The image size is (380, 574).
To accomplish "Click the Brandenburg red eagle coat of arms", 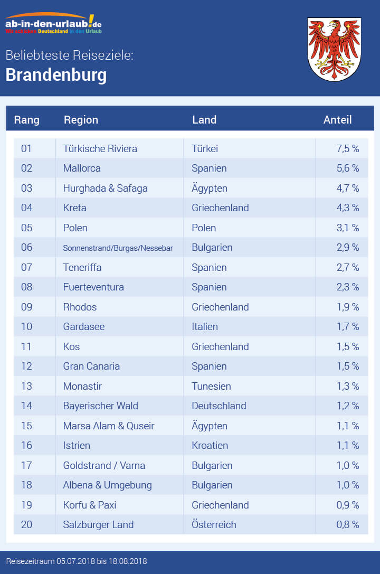I will point(334,49).
